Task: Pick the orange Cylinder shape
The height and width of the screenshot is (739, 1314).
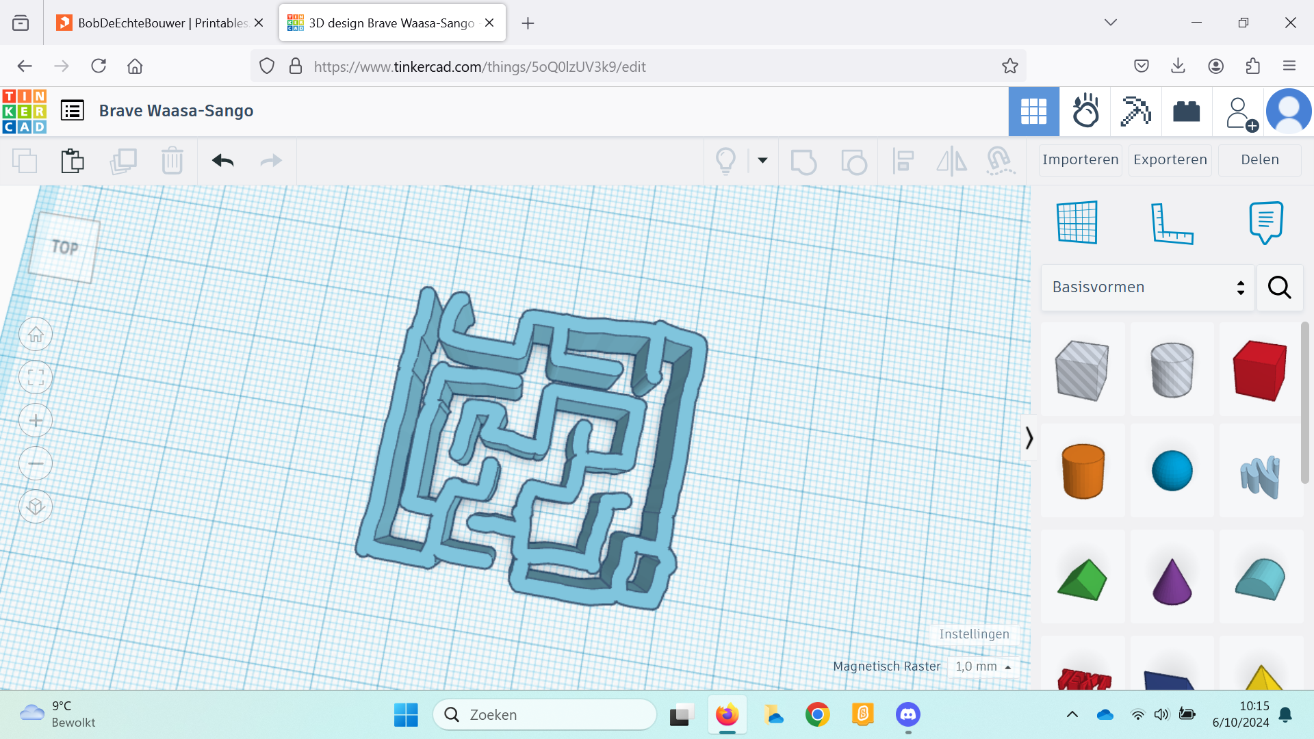Action: (1083, 471)
